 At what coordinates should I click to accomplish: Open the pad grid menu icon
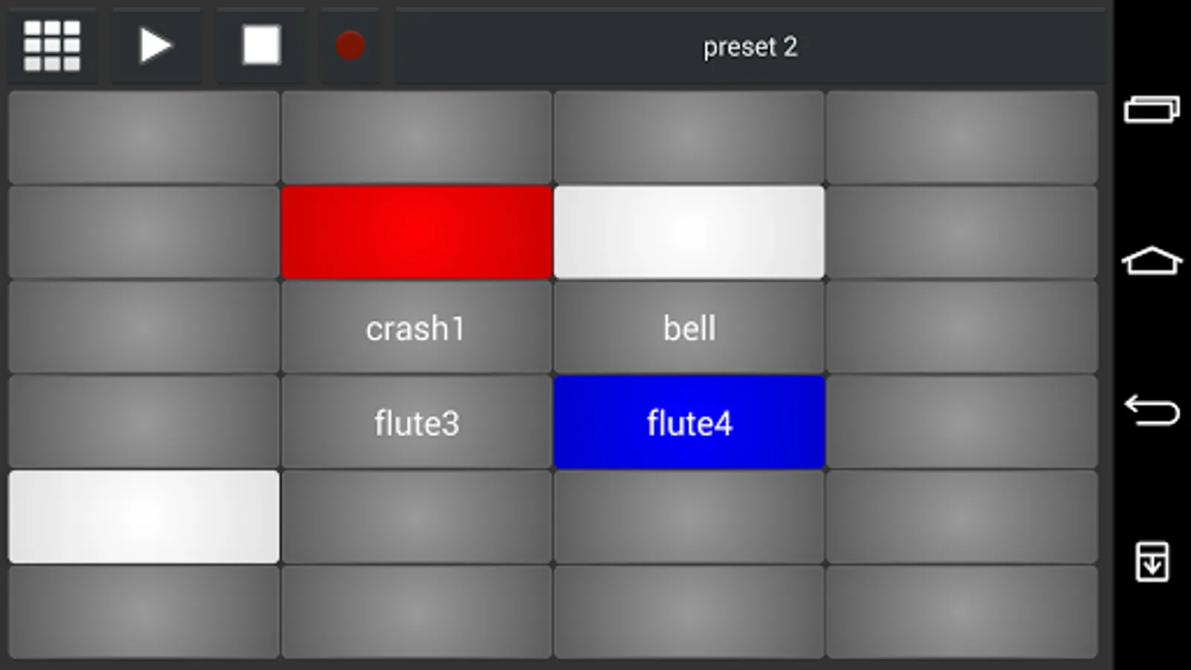52,45
